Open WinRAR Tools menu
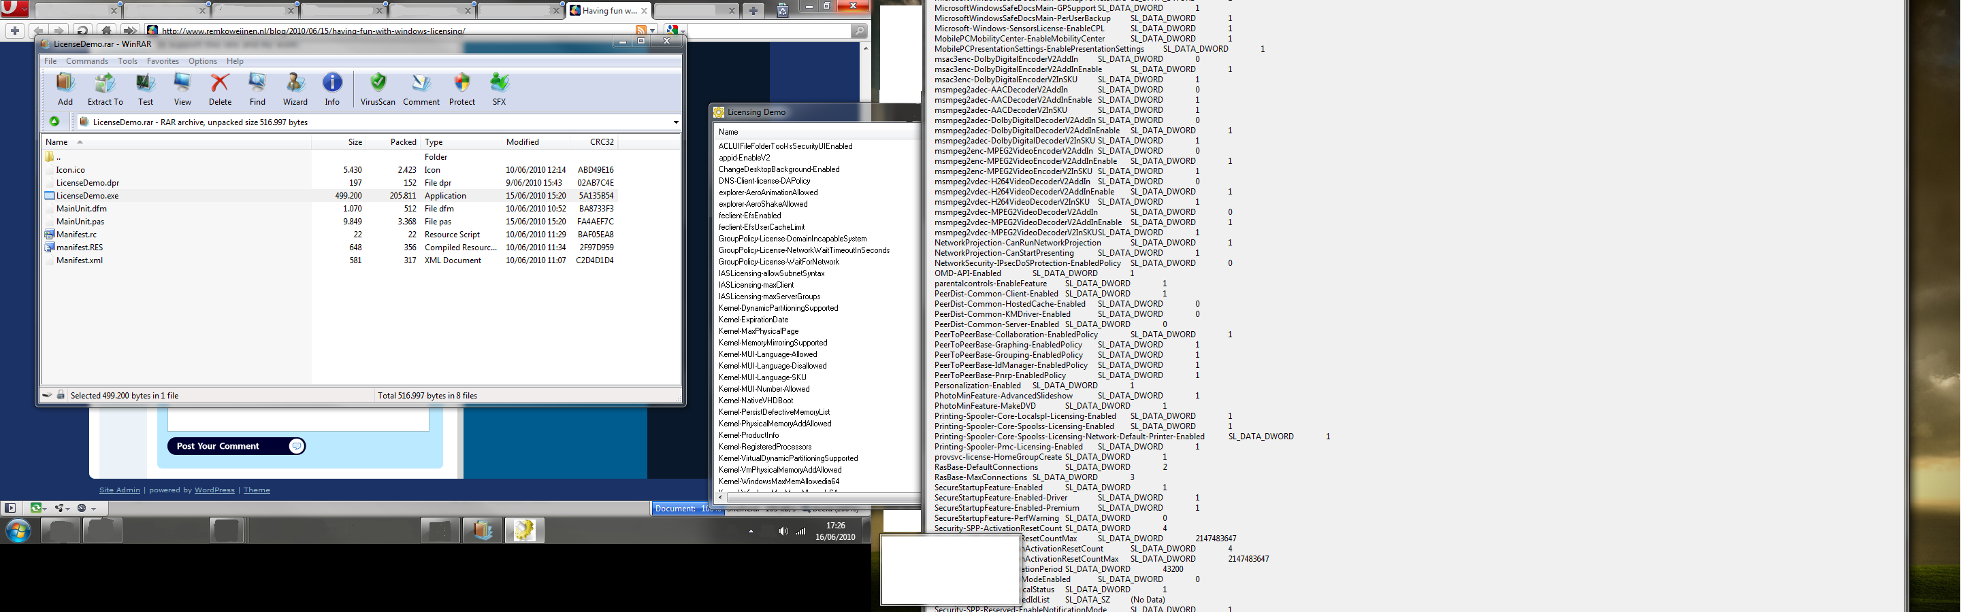The image size is (1963, 612). pyautogui.click(x=127, y=61)
